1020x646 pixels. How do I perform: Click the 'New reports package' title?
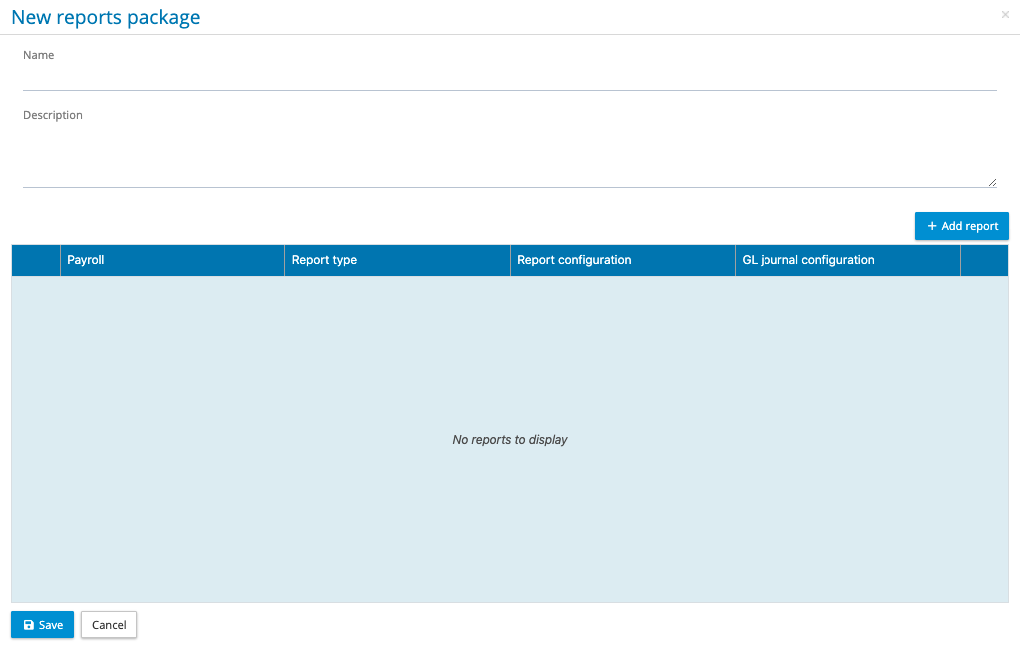tap(106, 17)
